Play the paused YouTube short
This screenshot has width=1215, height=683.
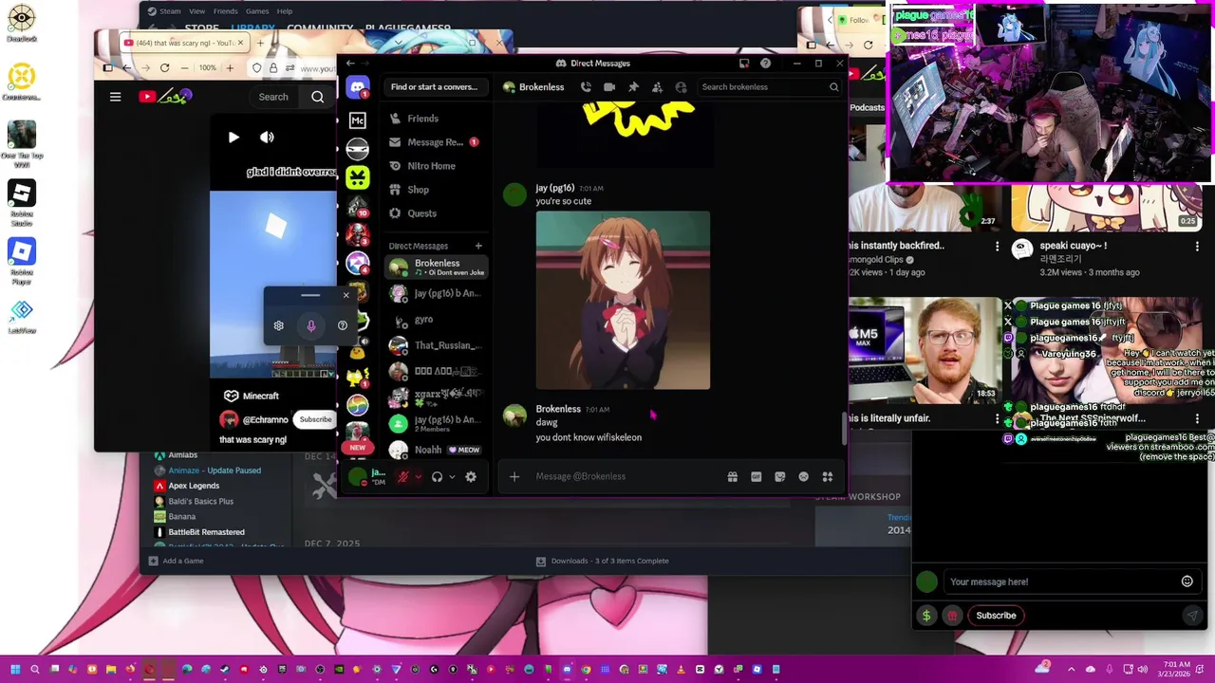[x=234, y=138]
